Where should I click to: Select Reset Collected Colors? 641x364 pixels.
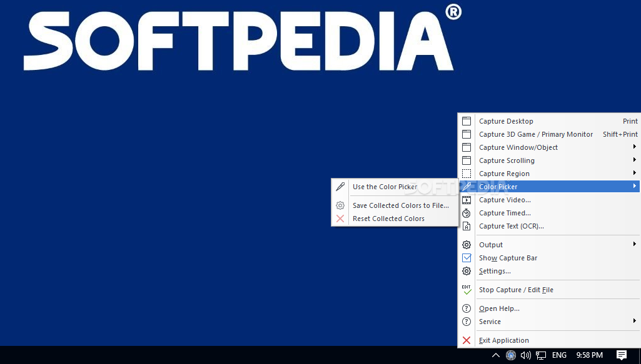coord(395,219)
